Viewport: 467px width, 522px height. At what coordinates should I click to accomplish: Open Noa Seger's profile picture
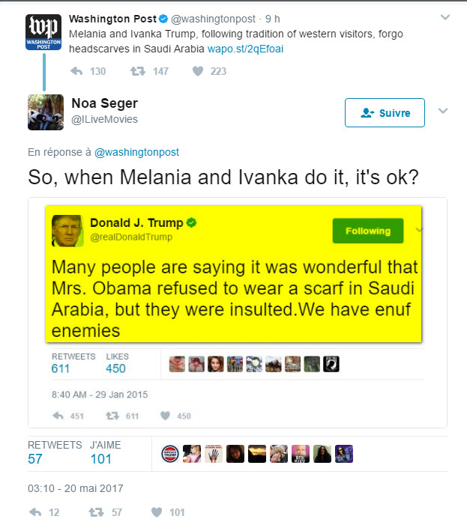click(x=44, y=112)
